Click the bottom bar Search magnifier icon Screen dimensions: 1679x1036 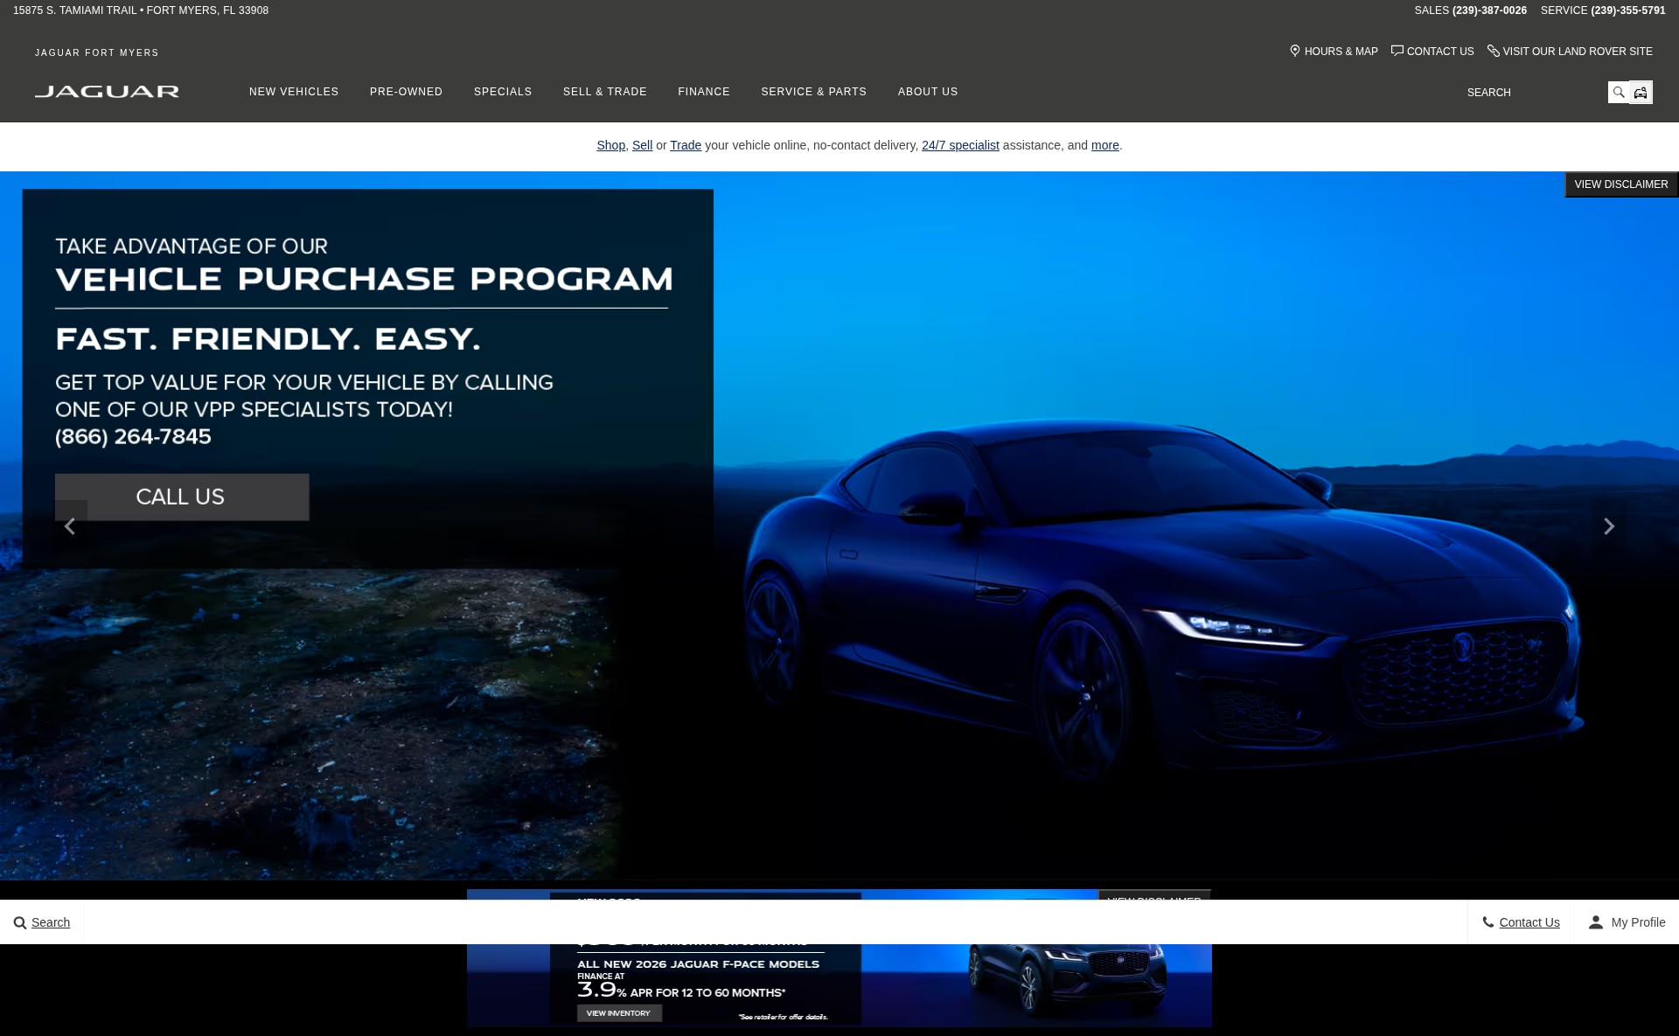point(19,922)
